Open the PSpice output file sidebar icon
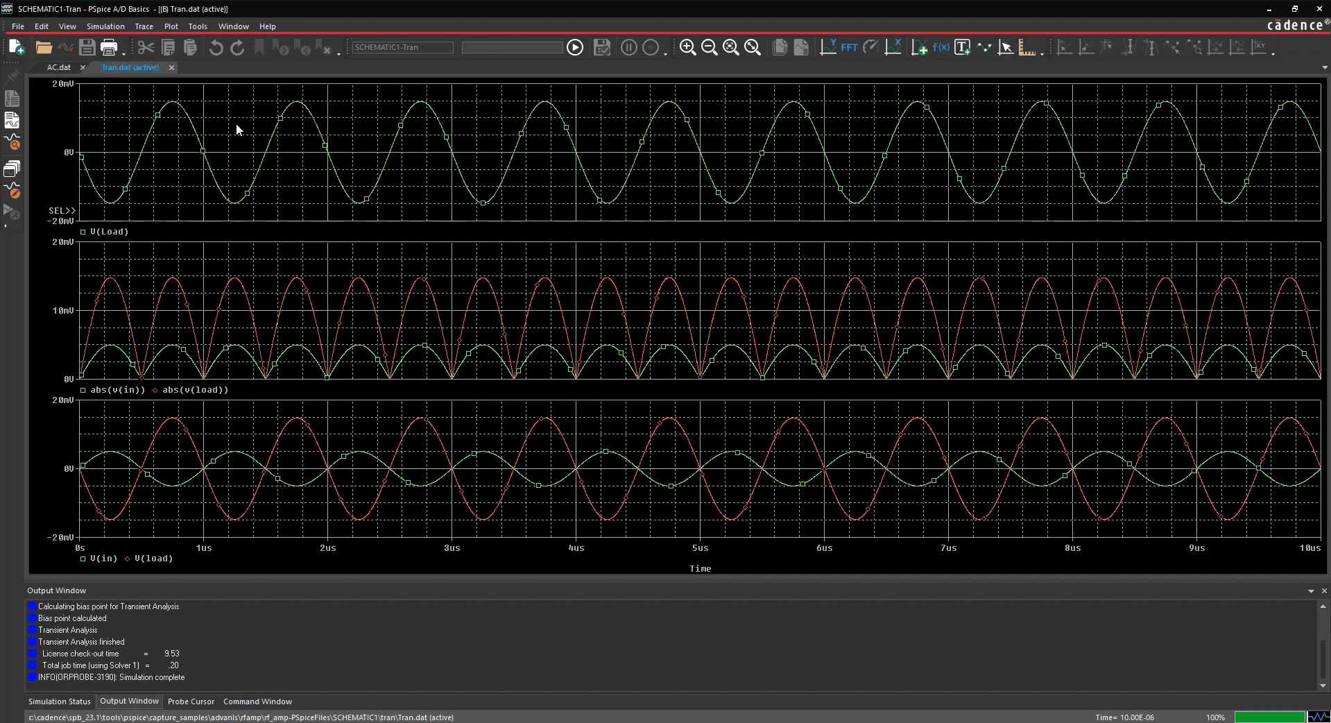Viewport: 1331px width, 723px height. (x=12, y=99)
